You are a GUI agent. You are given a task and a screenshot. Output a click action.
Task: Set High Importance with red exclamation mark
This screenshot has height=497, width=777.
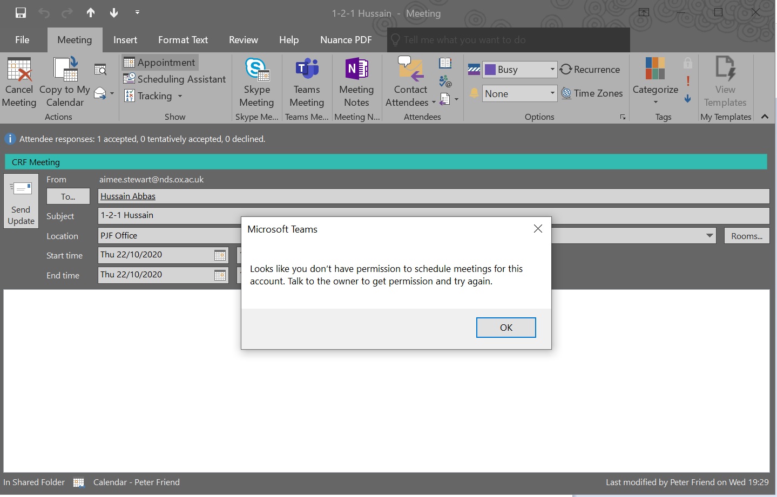[x=688, y=81]
